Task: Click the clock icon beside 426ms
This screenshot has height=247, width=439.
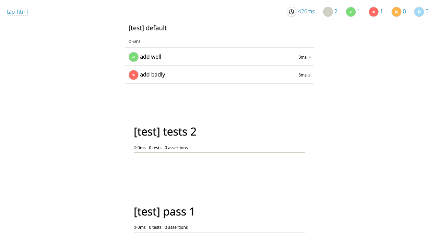Action: 292,12
